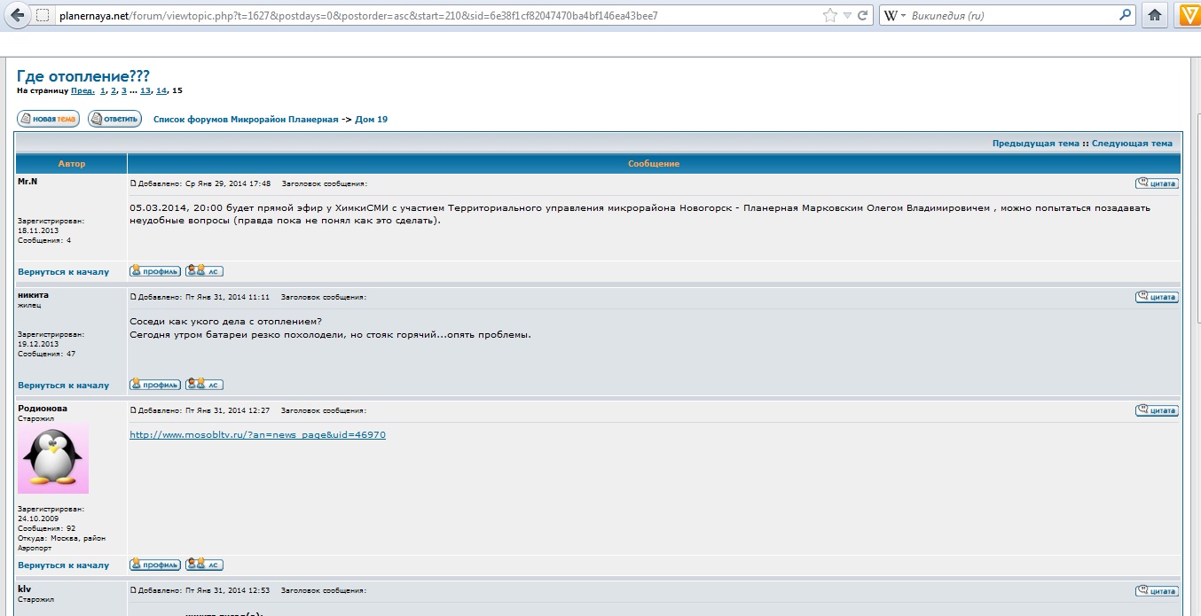Open the browser home page icon
This screenshot has height=616, width=1201.
[x=1155, y=15]
